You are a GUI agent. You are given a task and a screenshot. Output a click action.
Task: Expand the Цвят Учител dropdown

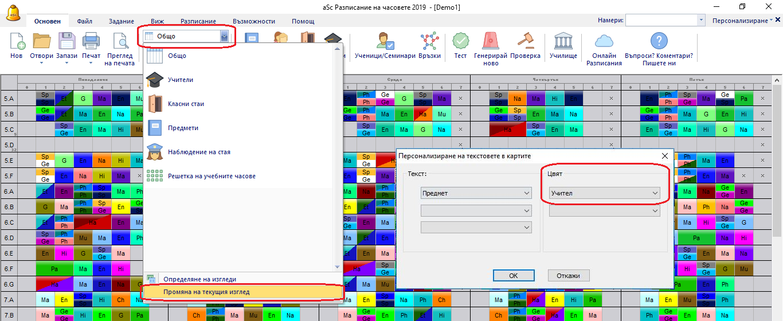click(x=604, y=194)
